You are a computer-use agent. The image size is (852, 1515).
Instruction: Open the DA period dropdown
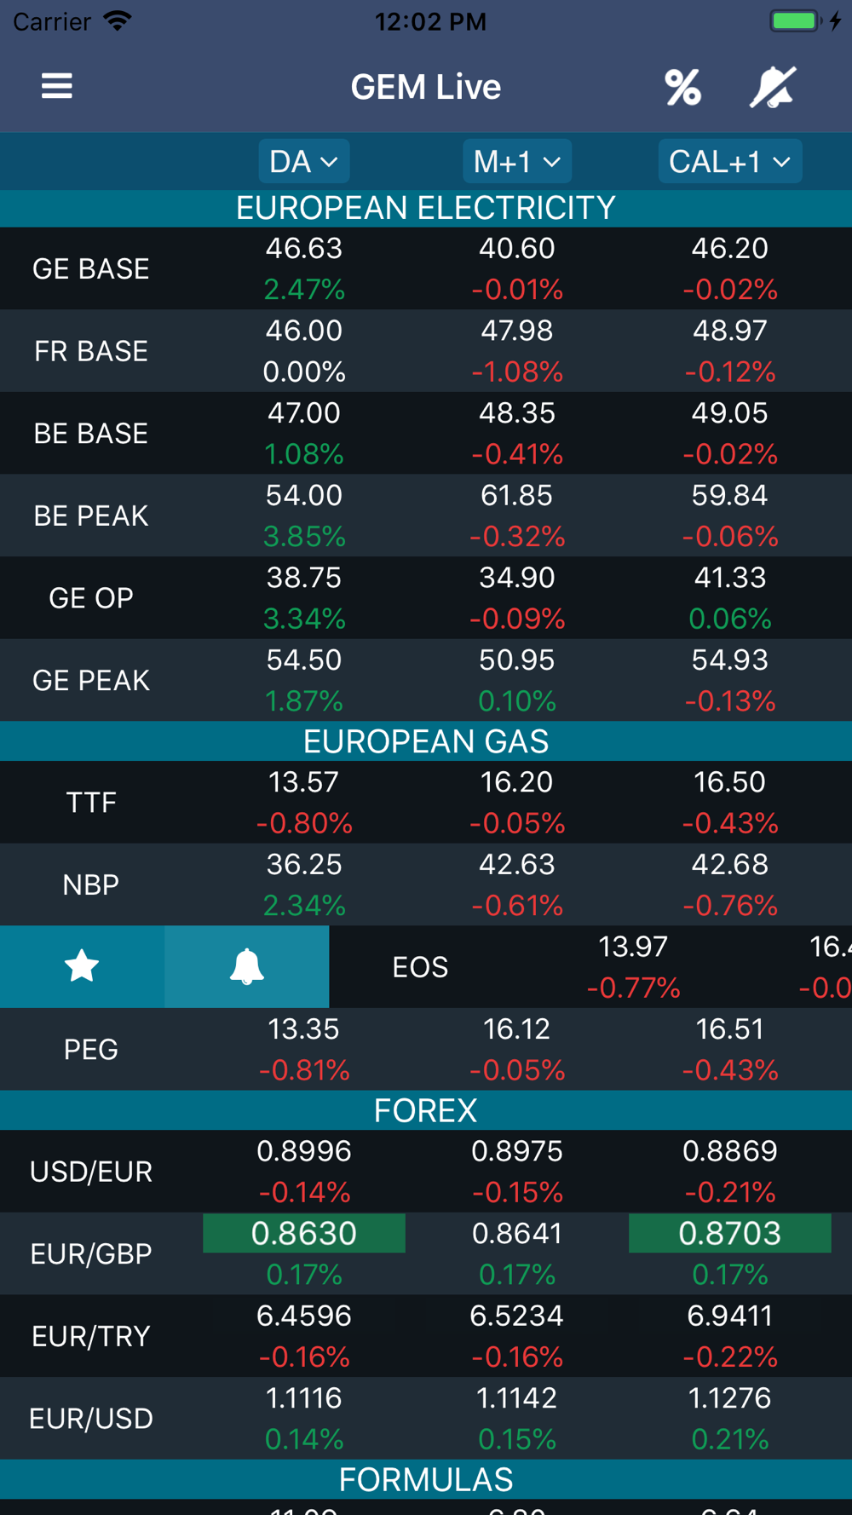[304, 161]
